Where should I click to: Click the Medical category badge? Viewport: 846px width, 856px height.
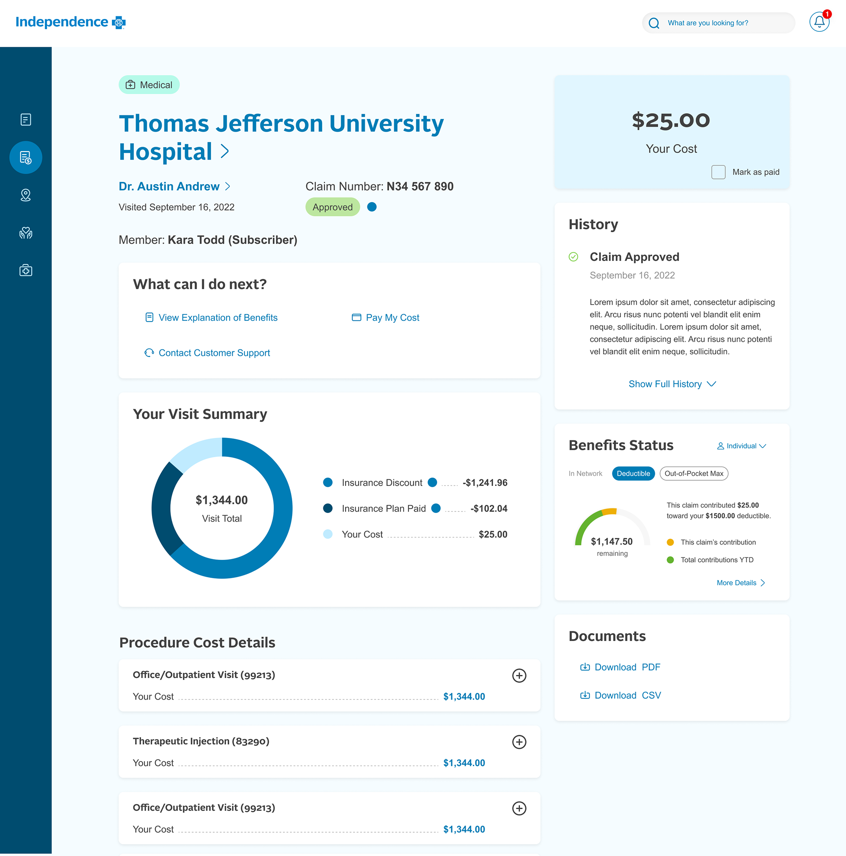(x=149, y=85)
